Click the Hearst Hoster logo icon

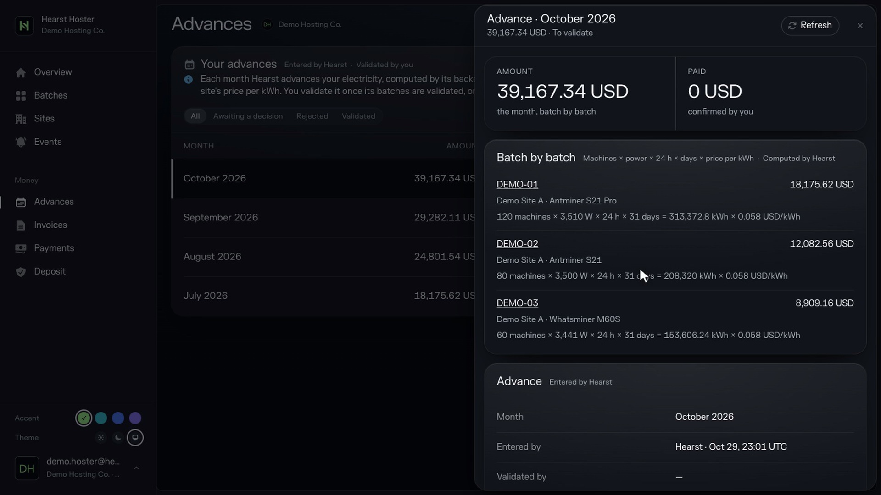pos(24,25)
